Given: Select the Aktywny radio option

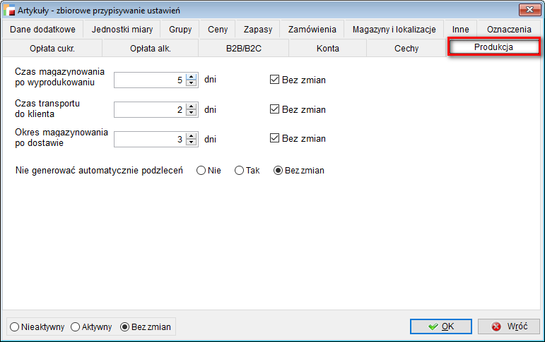Looking at the screenshot, I should pos(75,327).
